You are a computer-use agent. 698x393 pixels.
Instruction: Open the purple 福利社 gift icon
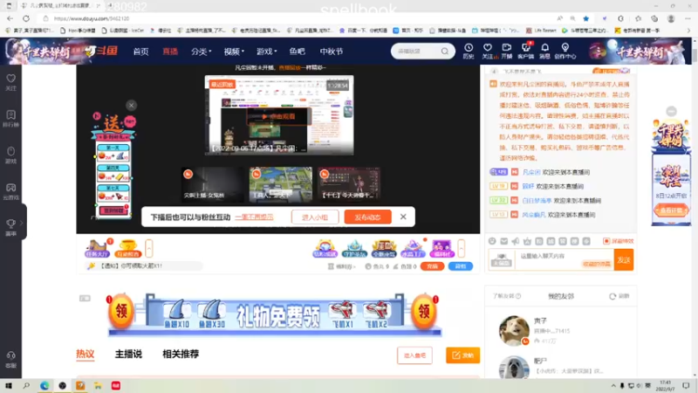[x=442, y=248]
